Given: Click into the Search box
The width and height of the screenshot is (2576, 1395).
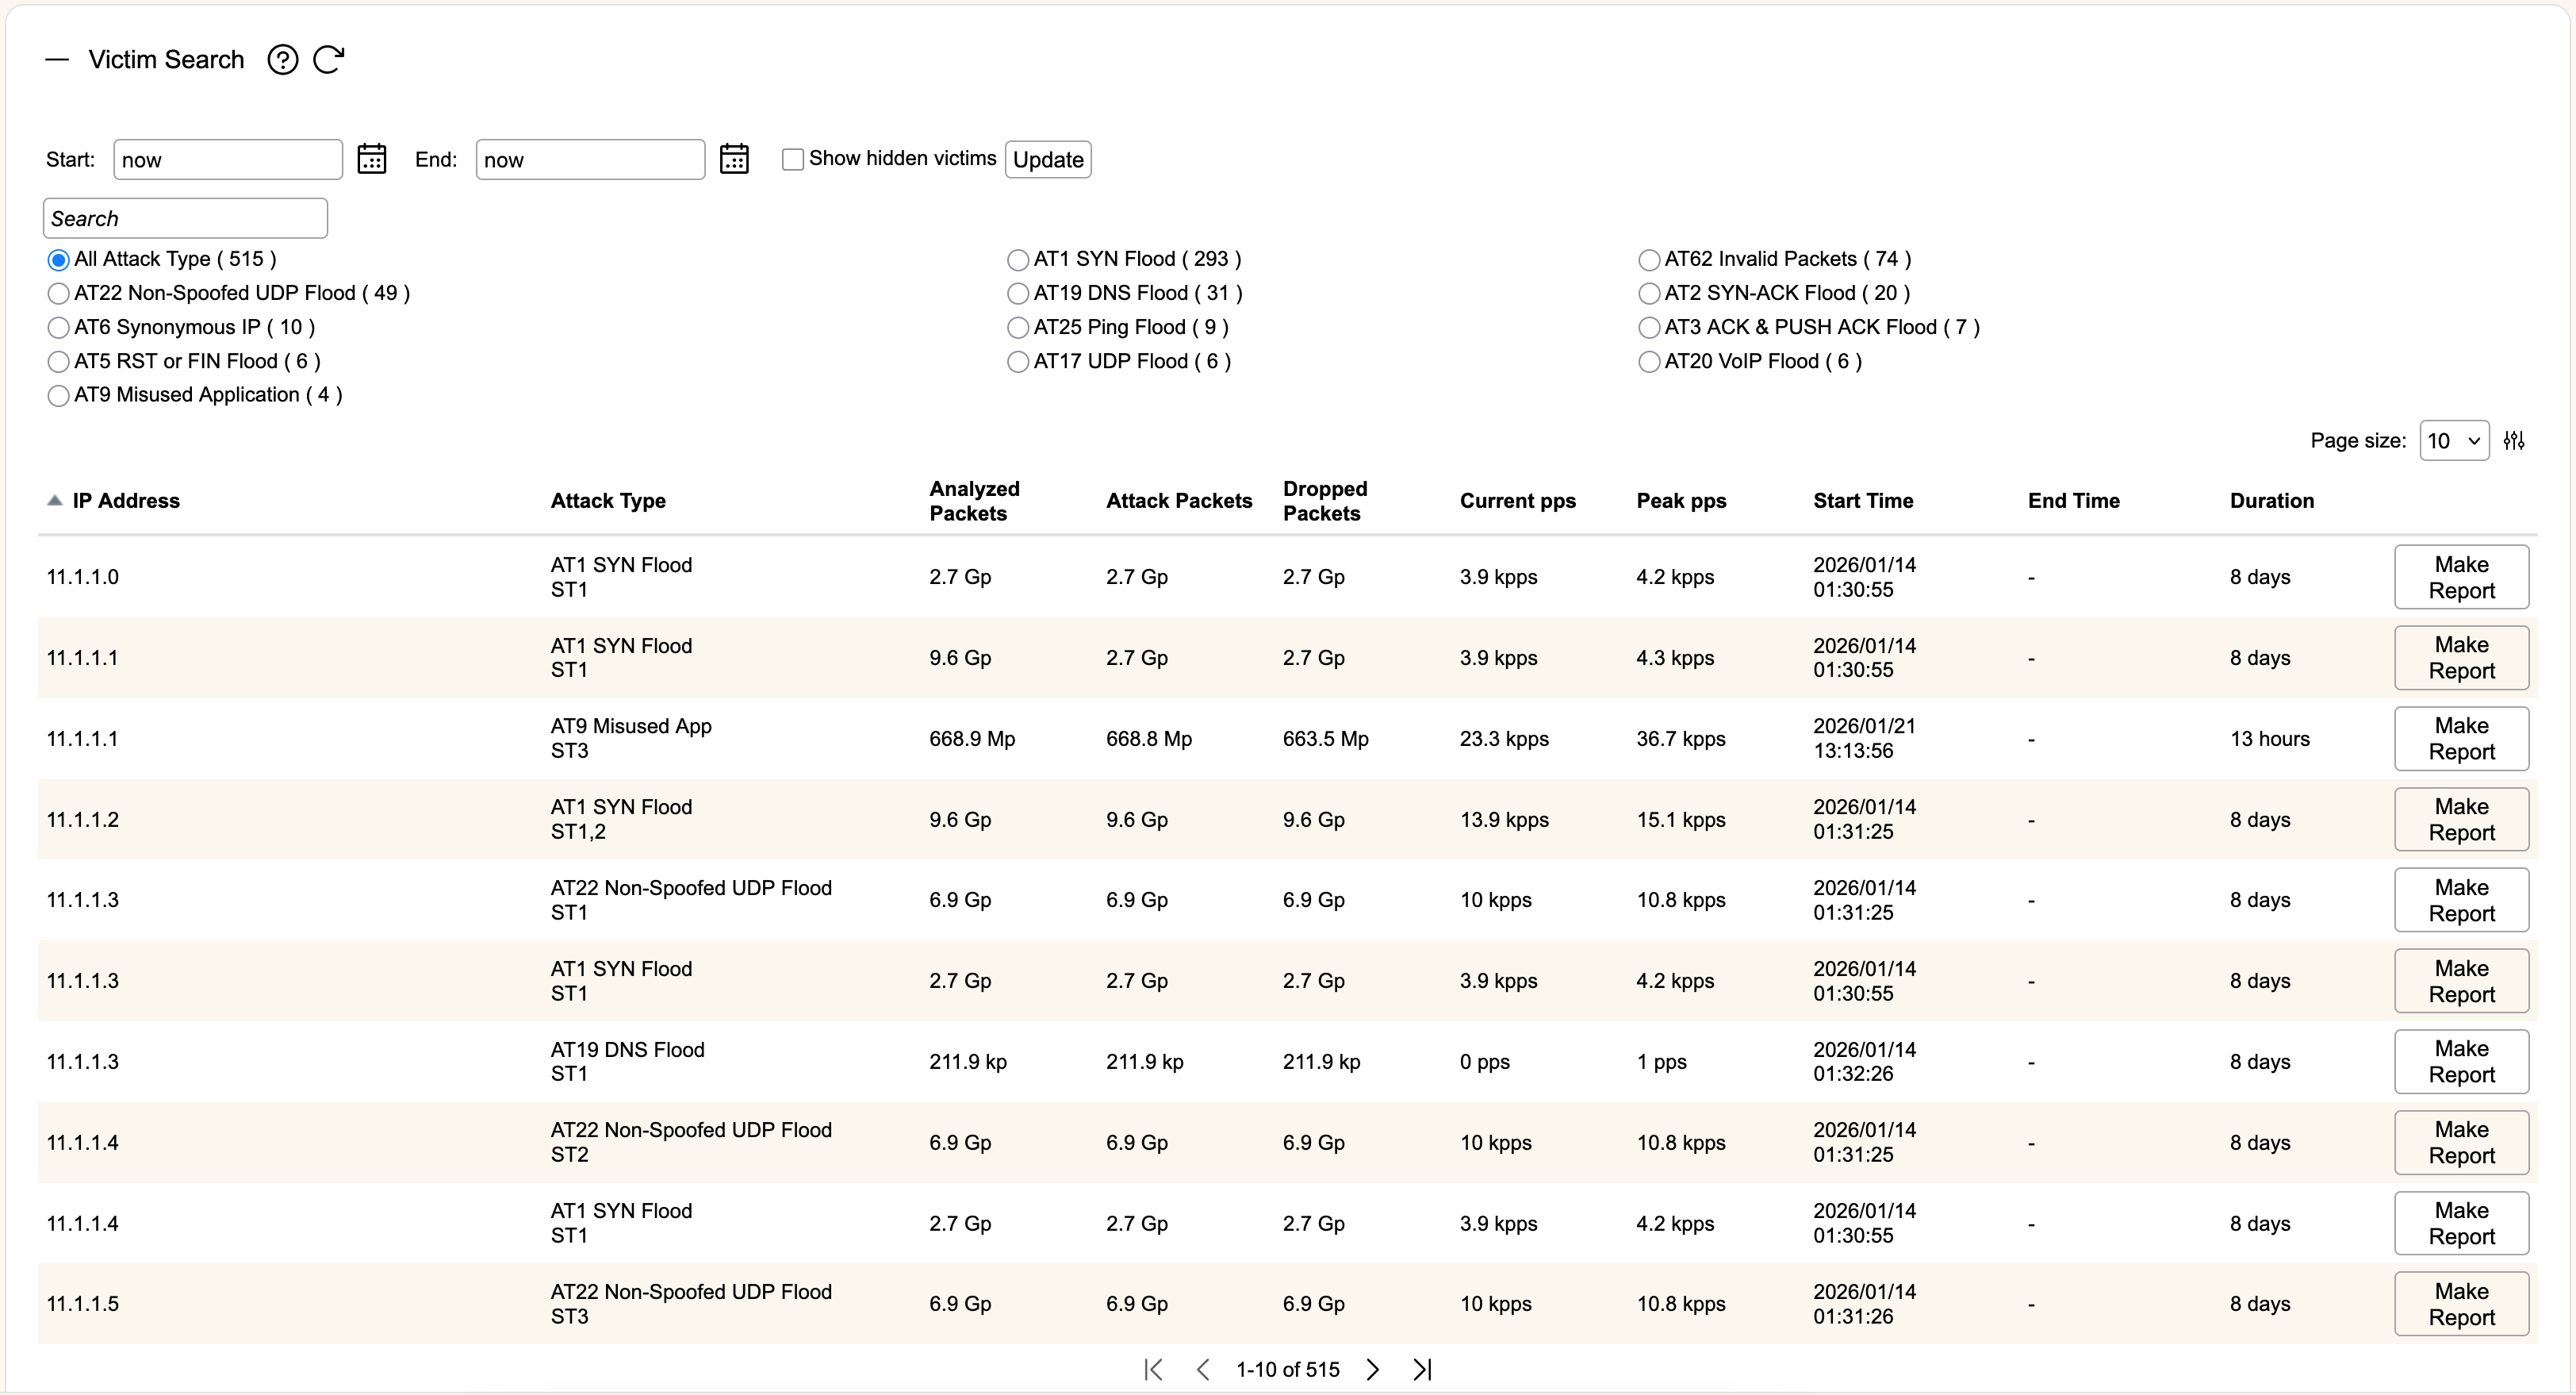Looking at the screenshot, I should pyautogui.click(x=185, y=218).
